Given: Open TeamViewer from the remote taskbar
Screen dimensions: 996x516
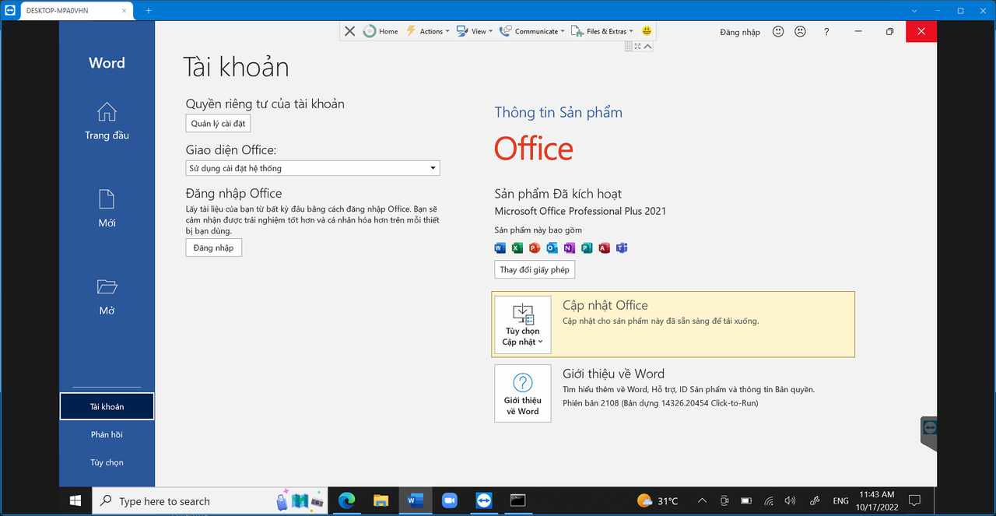Looking at the screenshot, I should pos(484,500).
